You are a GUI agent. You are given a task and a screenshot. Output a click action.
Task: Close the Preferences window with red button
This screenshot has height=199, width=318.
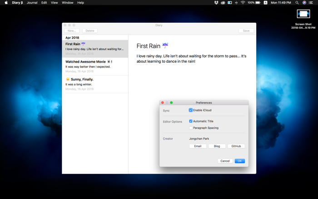163,103
